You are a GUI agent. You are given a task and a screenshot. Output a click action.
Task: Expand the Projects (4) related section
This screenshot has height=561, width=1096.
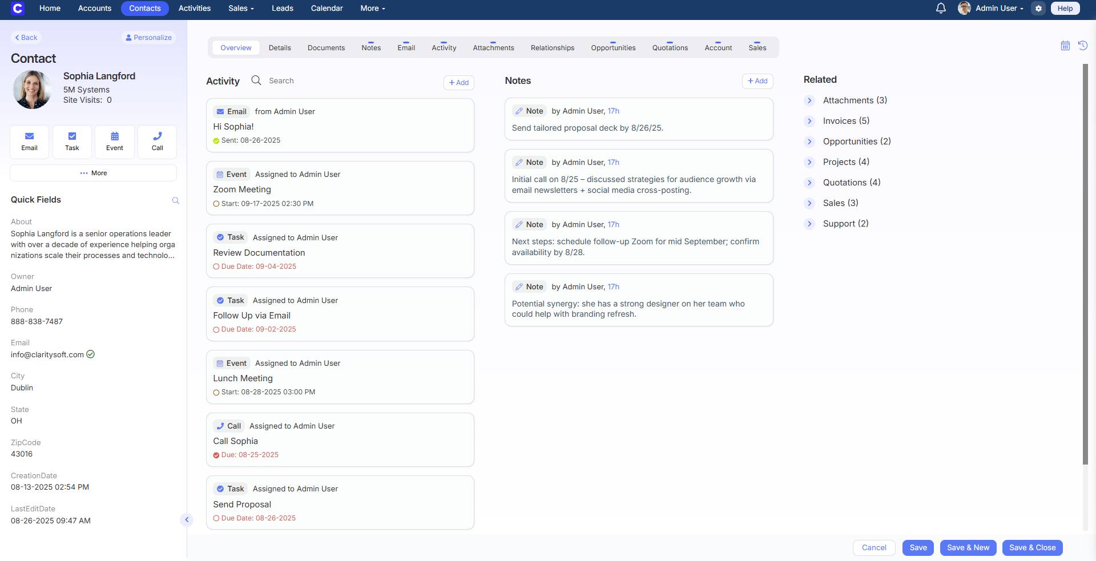(809, 162)
